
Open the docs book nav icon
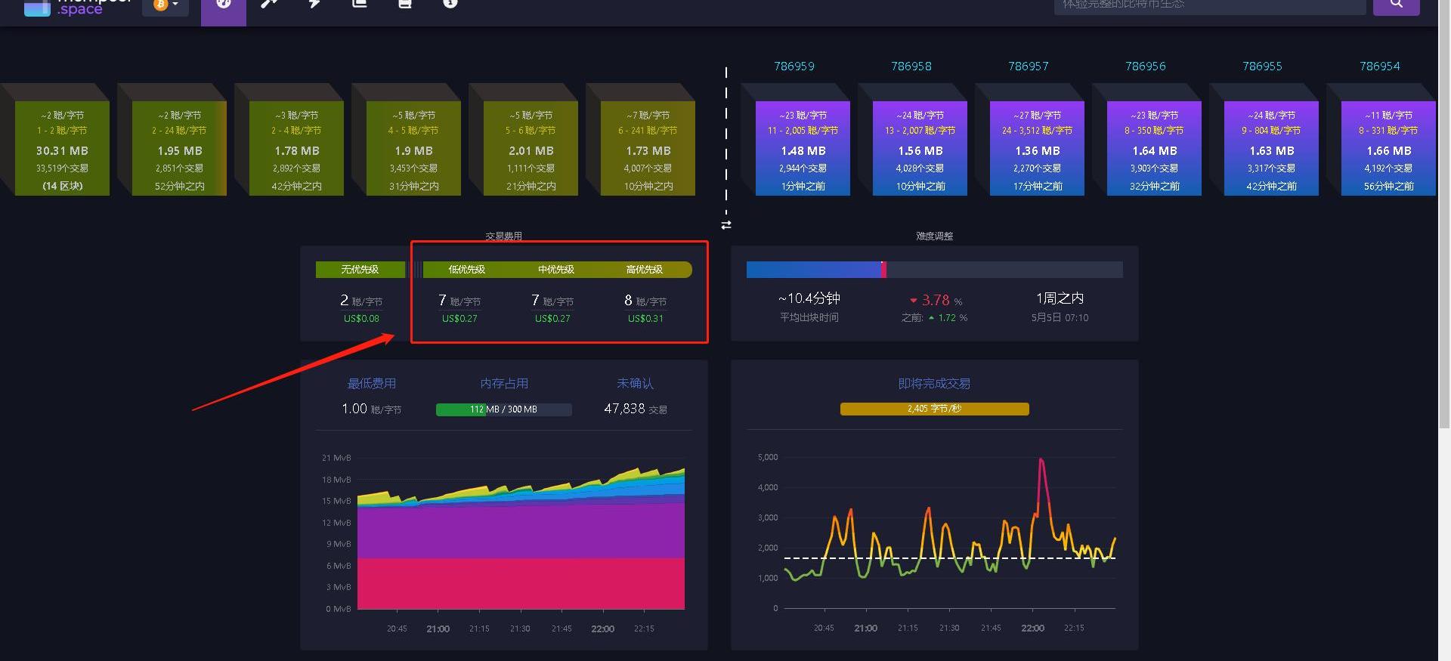pos(404,5)
